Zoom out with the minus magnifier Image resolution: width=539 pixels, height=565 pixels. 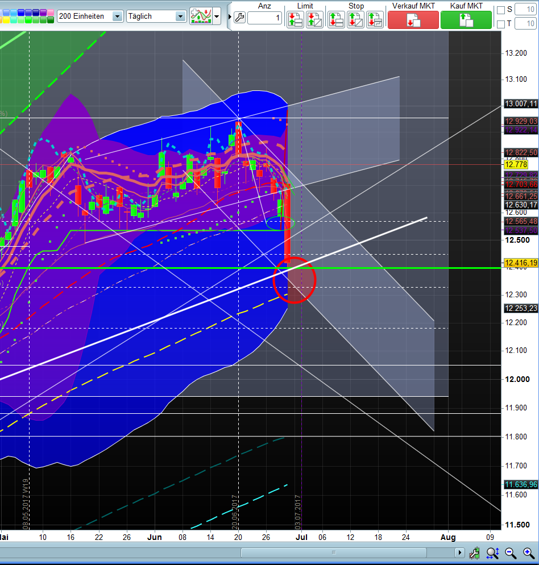click(x=511, y=552)
